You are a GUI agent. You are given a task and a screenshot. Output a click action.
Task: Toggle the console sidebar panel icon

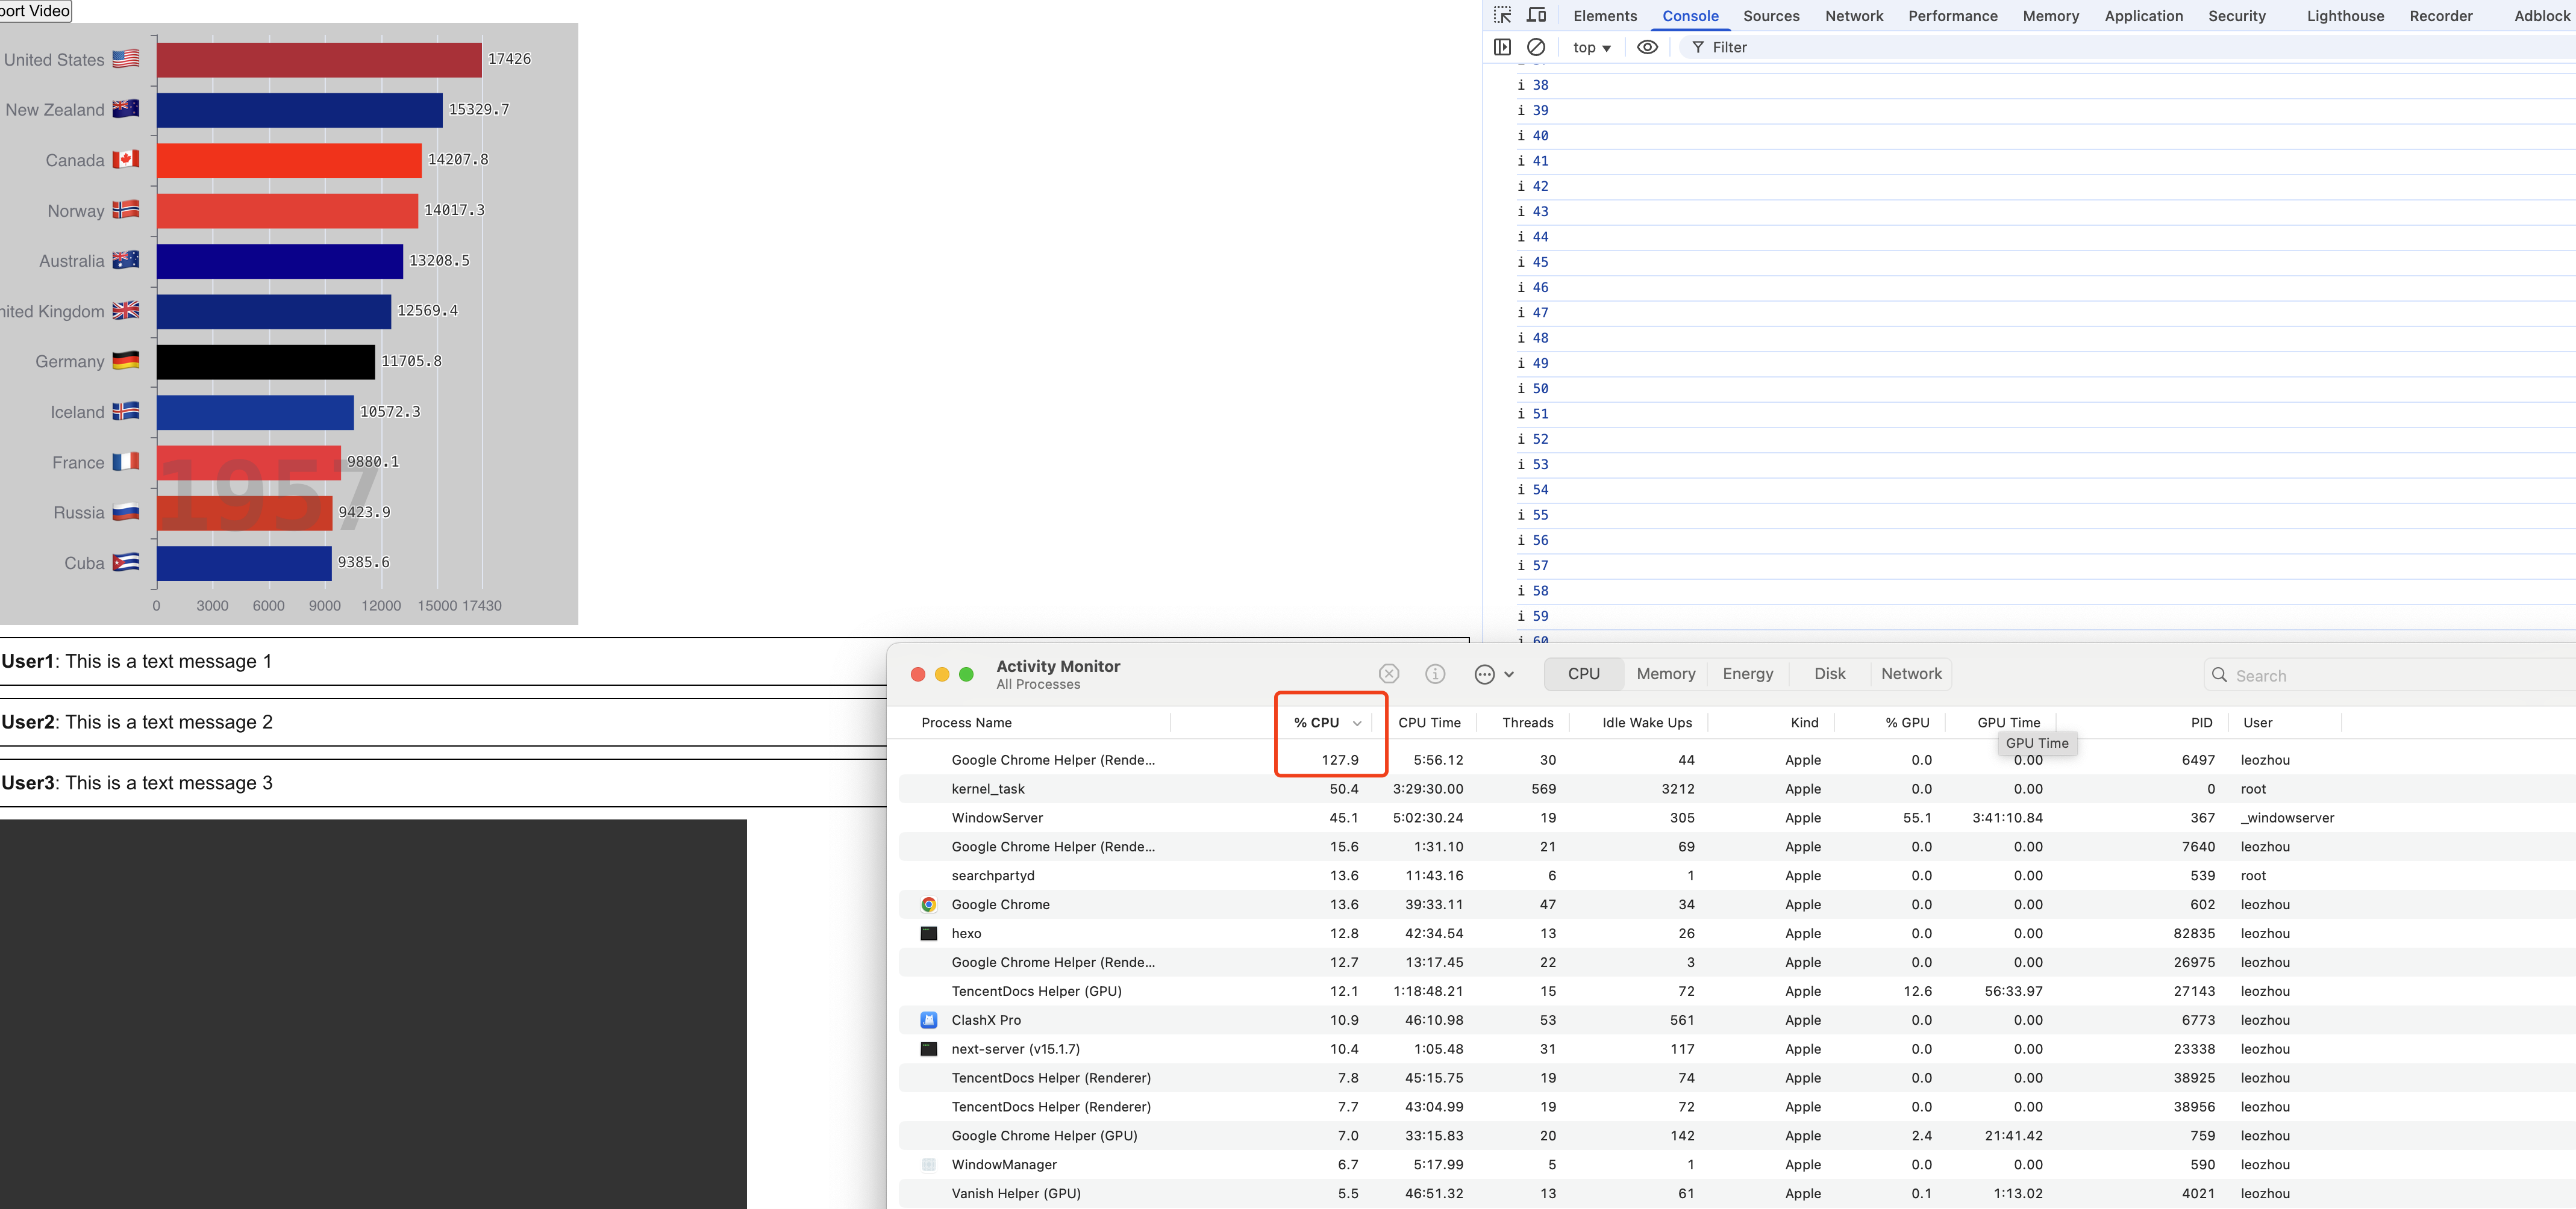click(1502, 47)
